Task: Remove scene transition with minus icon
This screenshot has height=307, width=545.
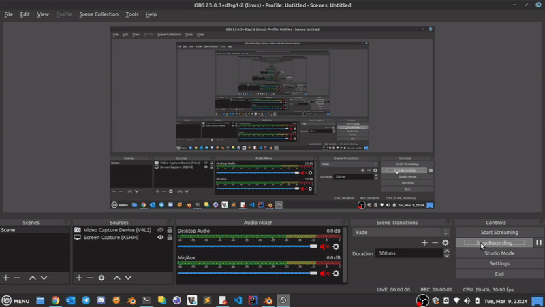Action: pyautogui.click(x=435, y=243)
